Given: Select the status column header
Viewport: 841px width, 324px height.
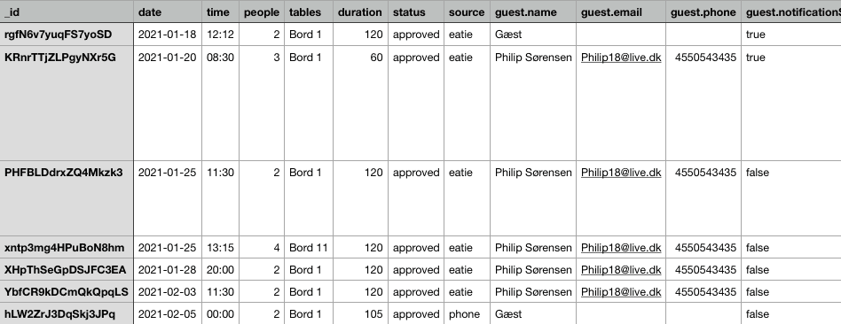Looking at the screenshot, I should (x=416, y=12).
